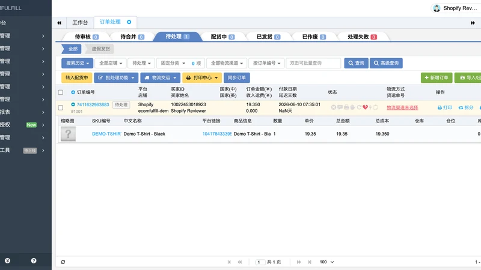Click the red broken heart status icon

click(x=365, y=107)
